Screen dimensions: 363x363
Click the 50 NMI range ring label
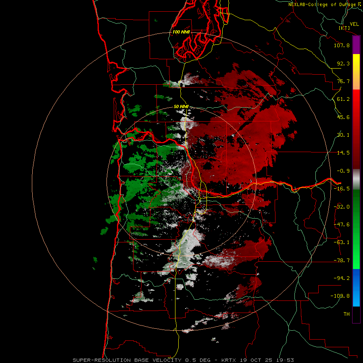pos(181,107)
